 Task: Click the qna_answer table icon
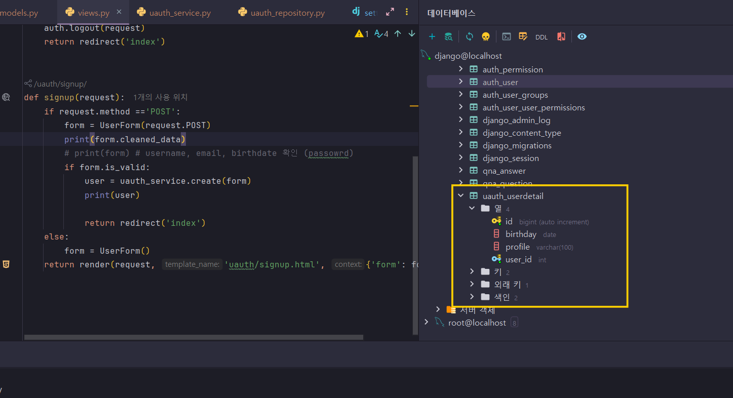click(474, 171)
